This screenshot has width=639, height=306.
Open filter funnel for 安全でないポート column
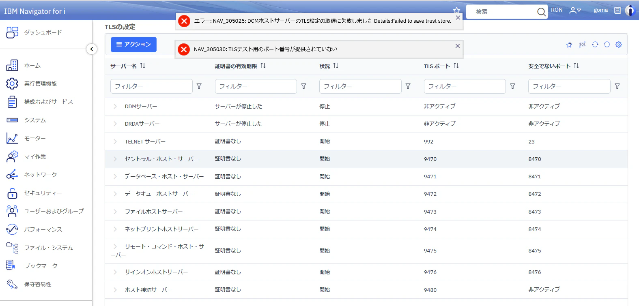tap(617, 86)
